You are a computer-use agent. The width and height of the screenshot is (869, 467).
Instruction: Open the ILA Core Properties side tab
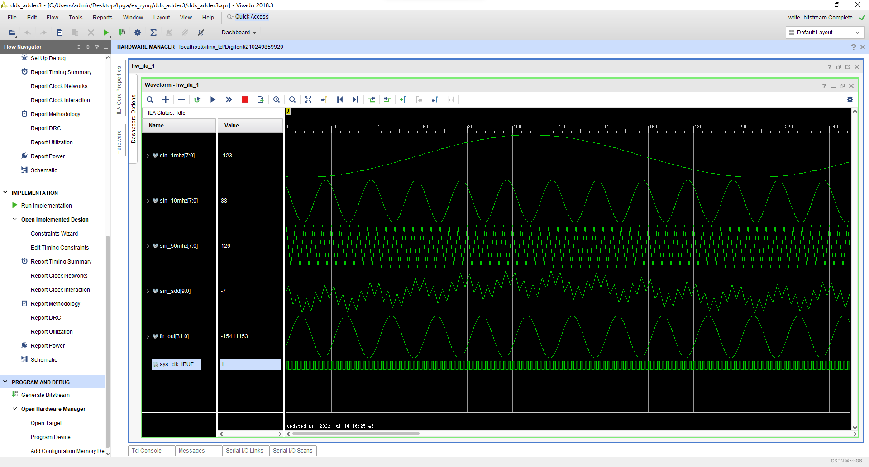(119, 89)
